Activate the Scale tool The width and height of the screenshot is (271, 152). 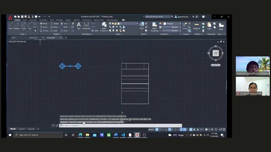[x=54, y=31]
